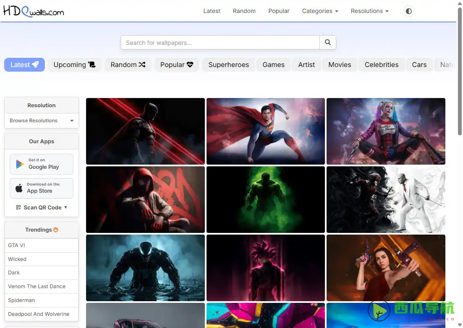Open the red hooded Spider-Man wallpaper
Screen dimensions: 463x328
click(145, 199)
